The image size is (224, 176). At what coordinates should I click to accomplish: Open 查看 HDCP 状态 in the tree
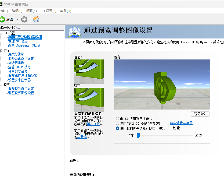(x=19, y=67)
